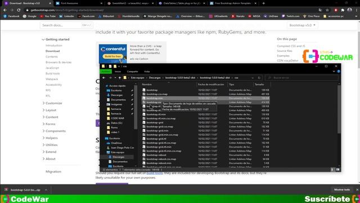
Task: Expand the Extend docs section
Action: click(x=49, y=152)
